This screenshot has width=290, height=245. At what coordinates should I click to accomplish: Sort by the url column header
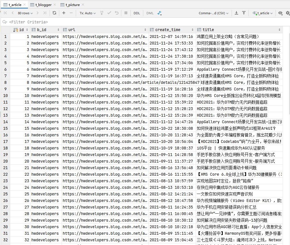(105, 30)
